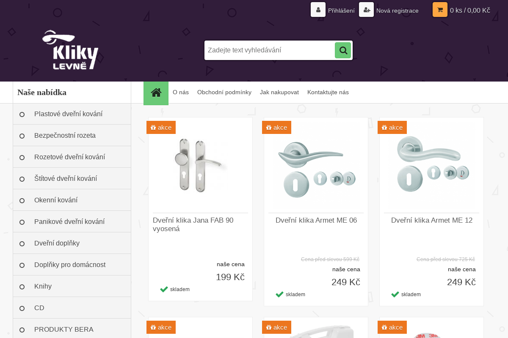Select the Okenní kování category bullet
508x338 pixels.
tap(22, 201)
